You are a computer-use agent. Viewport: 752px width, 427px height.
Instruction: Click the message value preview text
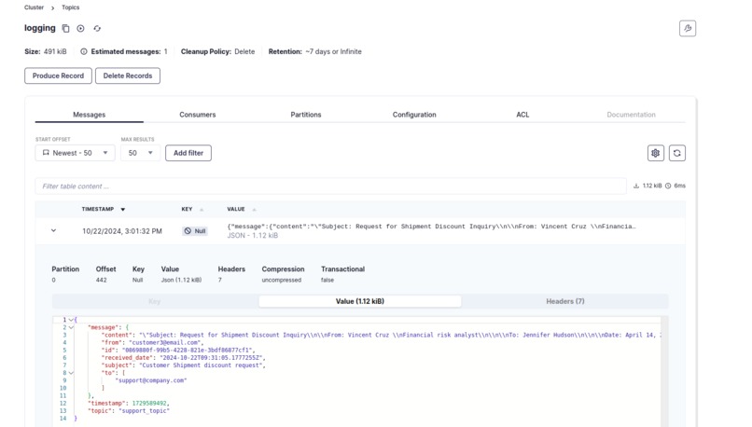click(x=431, y=227)
